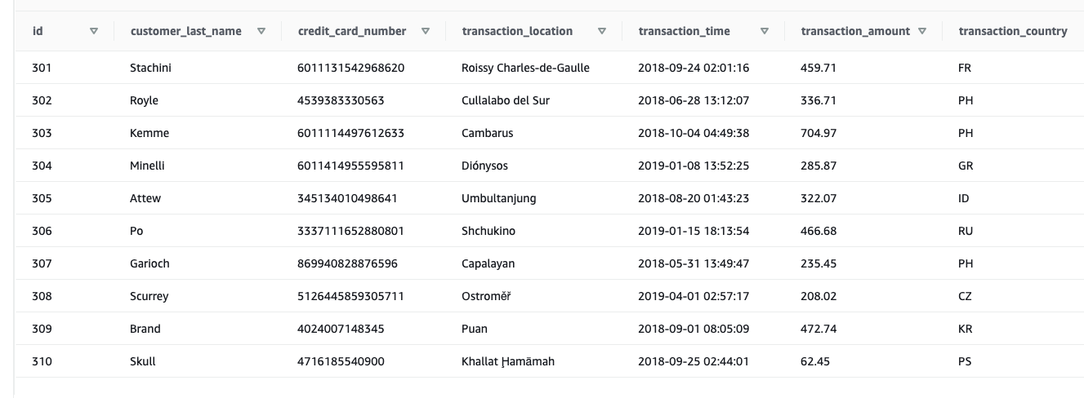Image resolution: width=1084 pixels, height=398 pixels.
Task: Open the credit_card_number column filter triangle
Action: (x=426, y=32)
